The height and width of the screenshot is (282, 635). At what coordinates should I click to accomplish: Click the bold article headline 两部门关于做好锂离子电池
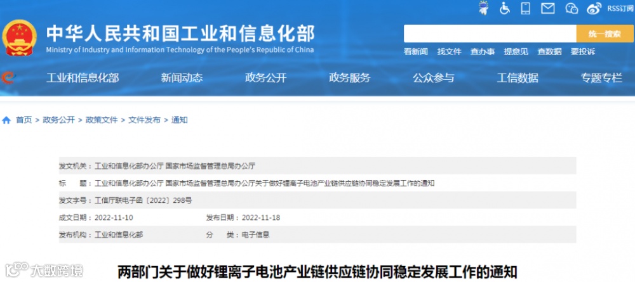(x=317, y=271)
